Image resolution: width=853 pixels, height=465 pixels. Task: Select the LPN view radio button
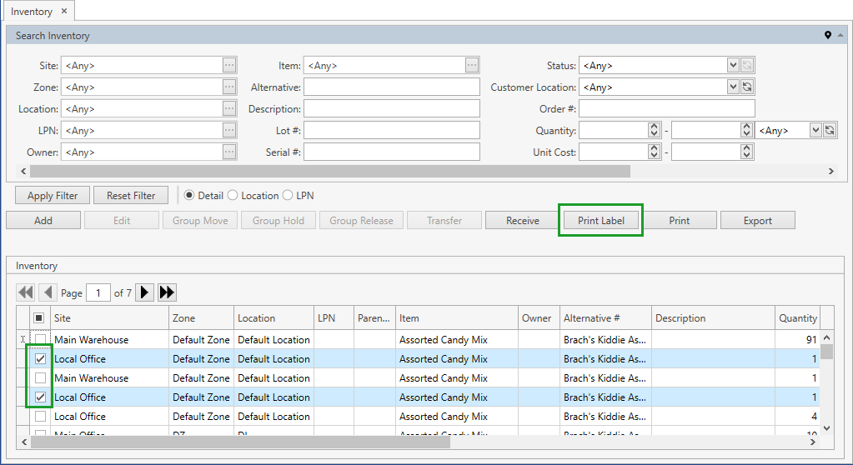click(289, 196)
